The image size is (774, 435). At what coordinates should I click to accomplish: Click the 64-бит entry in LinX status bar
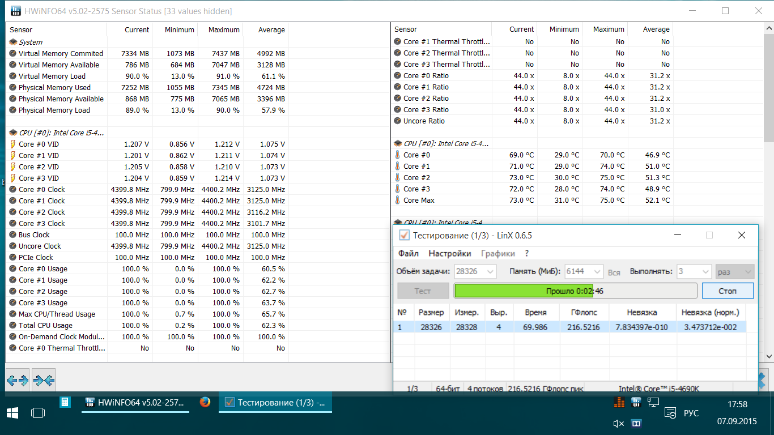click(448, 389)
